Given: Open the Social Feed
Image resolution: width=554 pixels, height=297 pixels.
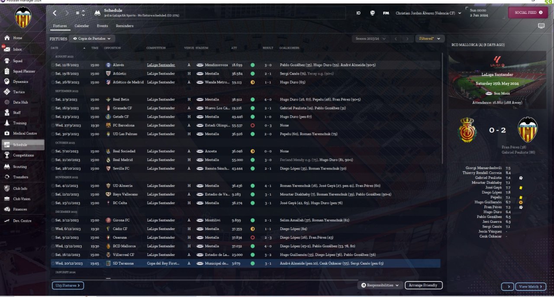Looking at the screenshot, I should [528, 13].
